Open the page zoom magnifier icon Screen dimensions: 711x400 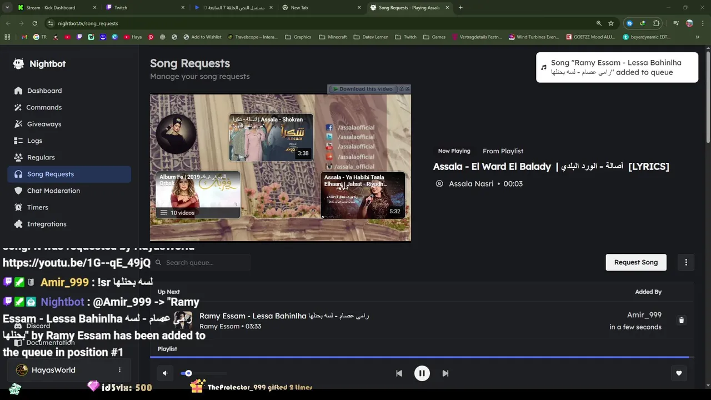coord(599,23)
